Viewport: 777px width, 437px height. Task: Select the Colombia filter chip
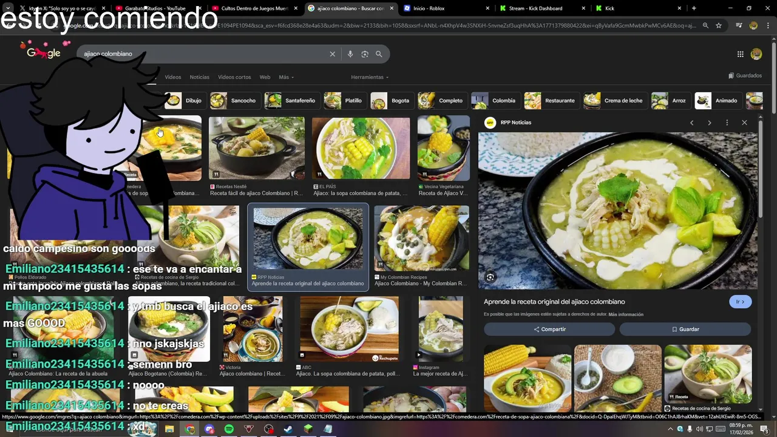[495, 101]
